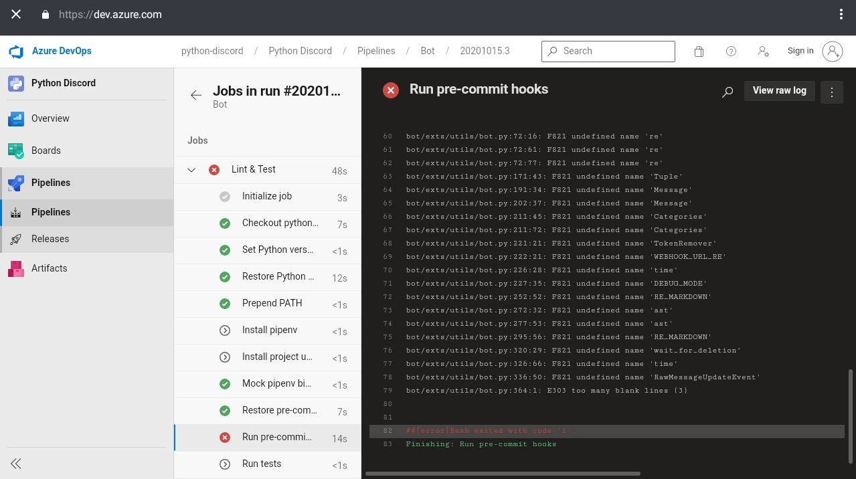Click gray check icon beside Initialize job
Screen dimensions: 856x479
(x=225, y=197)
